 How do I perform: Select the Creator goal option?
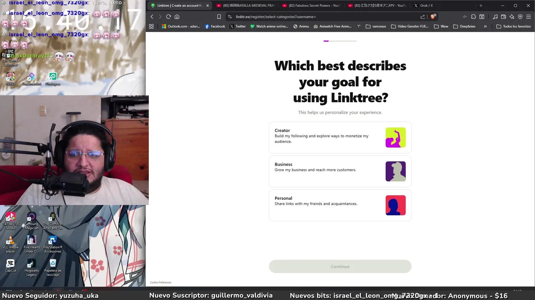(340, 137)
